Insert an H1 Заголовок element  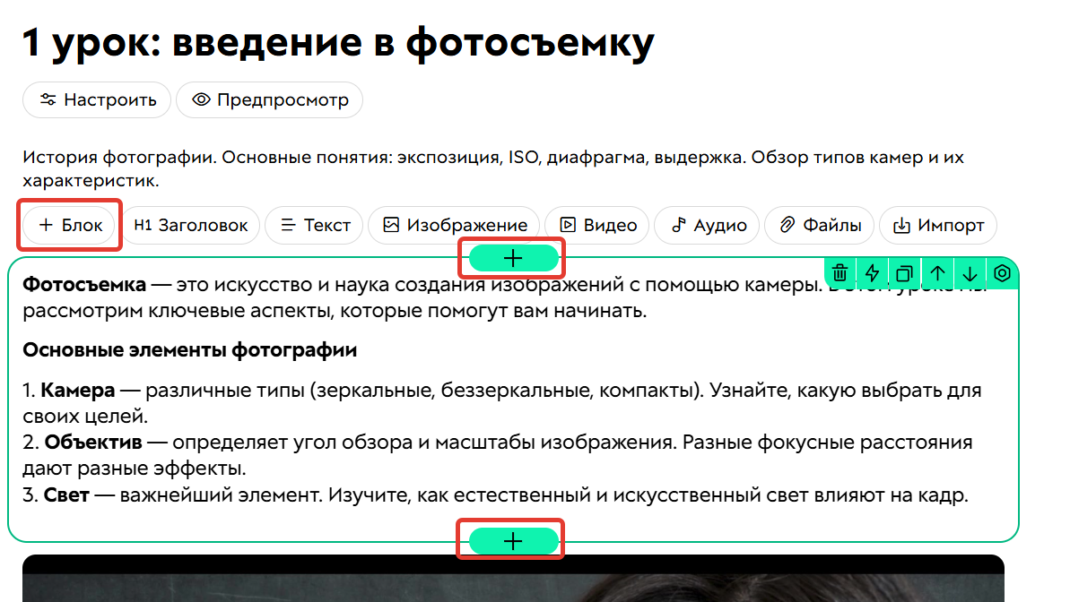coord(191,225)
